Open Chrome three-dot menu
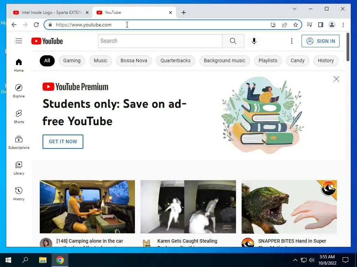Screen dimensions: 357x267 [x=343, y=25]
